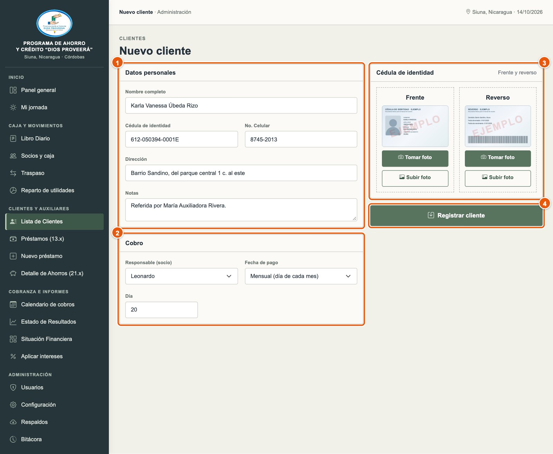Select Configuración in the sidebar
553x454 pixels.
[x=55, y=405]
